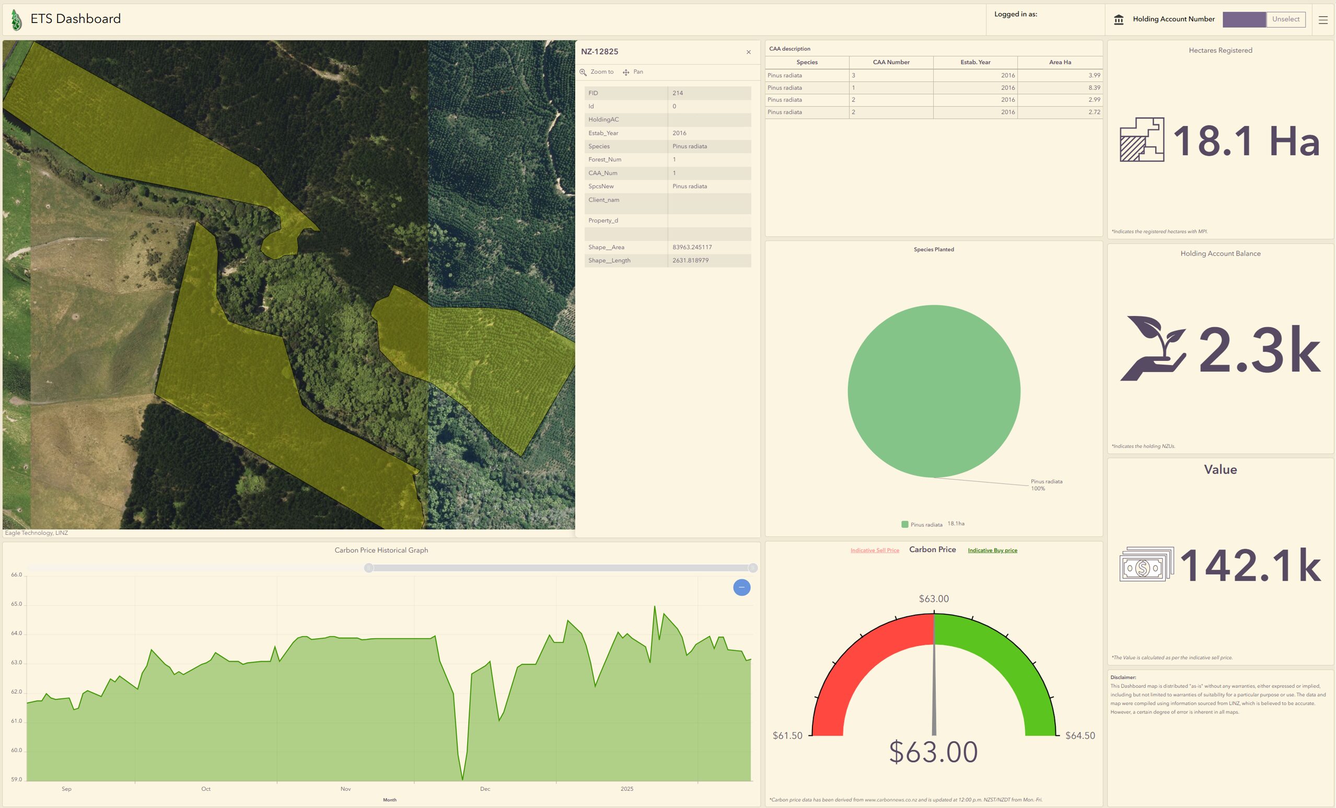Sort table by Area Ha column header
Viewport: 1336px width, 808px height.
(x=1060, y=62)
